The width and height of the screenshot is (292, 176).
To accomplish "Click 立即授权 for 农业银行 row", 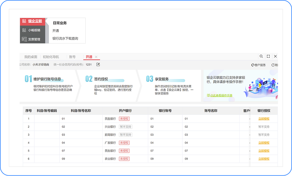I will pos(264,159).
